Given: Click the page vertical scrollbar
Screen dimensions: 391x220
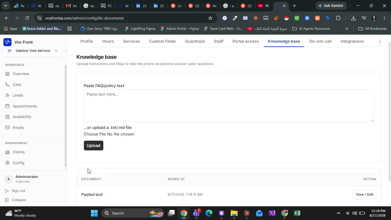Looking at the screenshot, I should [389, 112].
